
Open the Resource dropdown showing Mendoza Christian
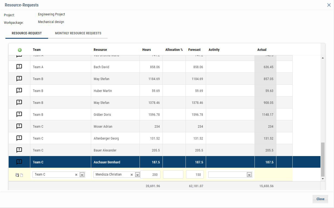click(137, 175)
